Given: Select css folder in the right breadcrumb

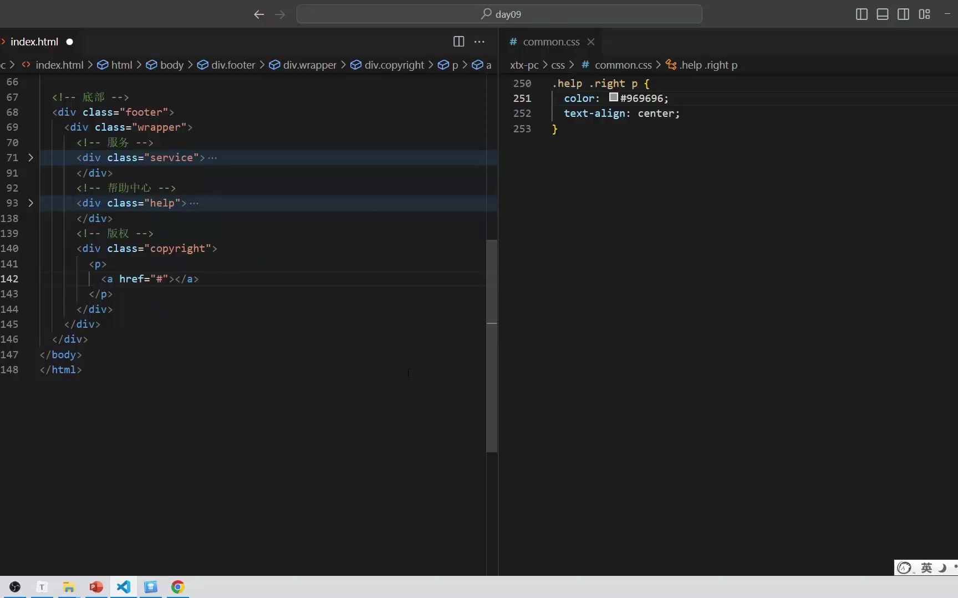Looking at the screenshot, I should (558, 65).
